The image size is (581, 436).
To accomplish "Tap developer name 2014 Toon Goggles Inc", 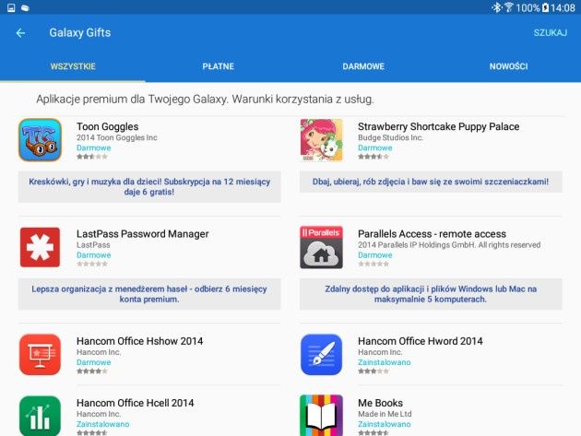I will [117, 137].
